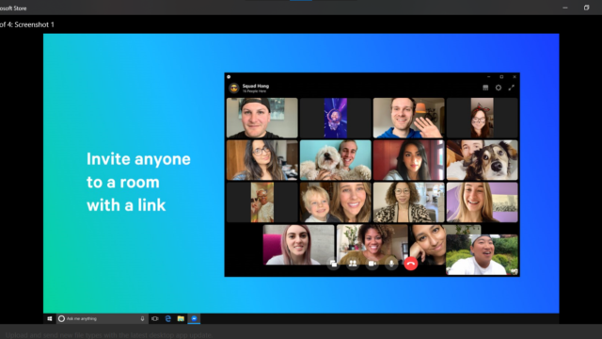Open Task View from the taskbar
Screen dimensions: 602x339
click(154, 318)
